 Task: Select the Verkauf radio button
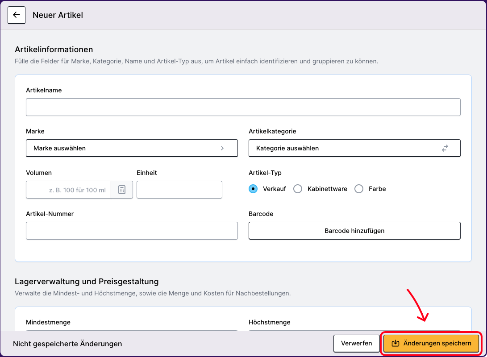[253, 189]
